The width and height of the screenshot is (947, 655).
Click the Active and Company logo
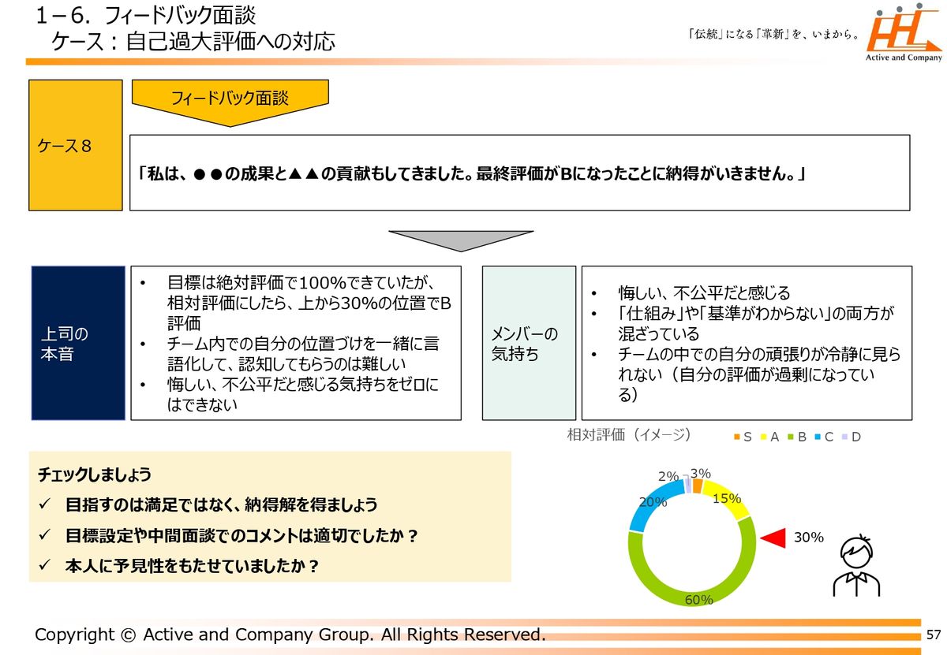pos(904,35)
